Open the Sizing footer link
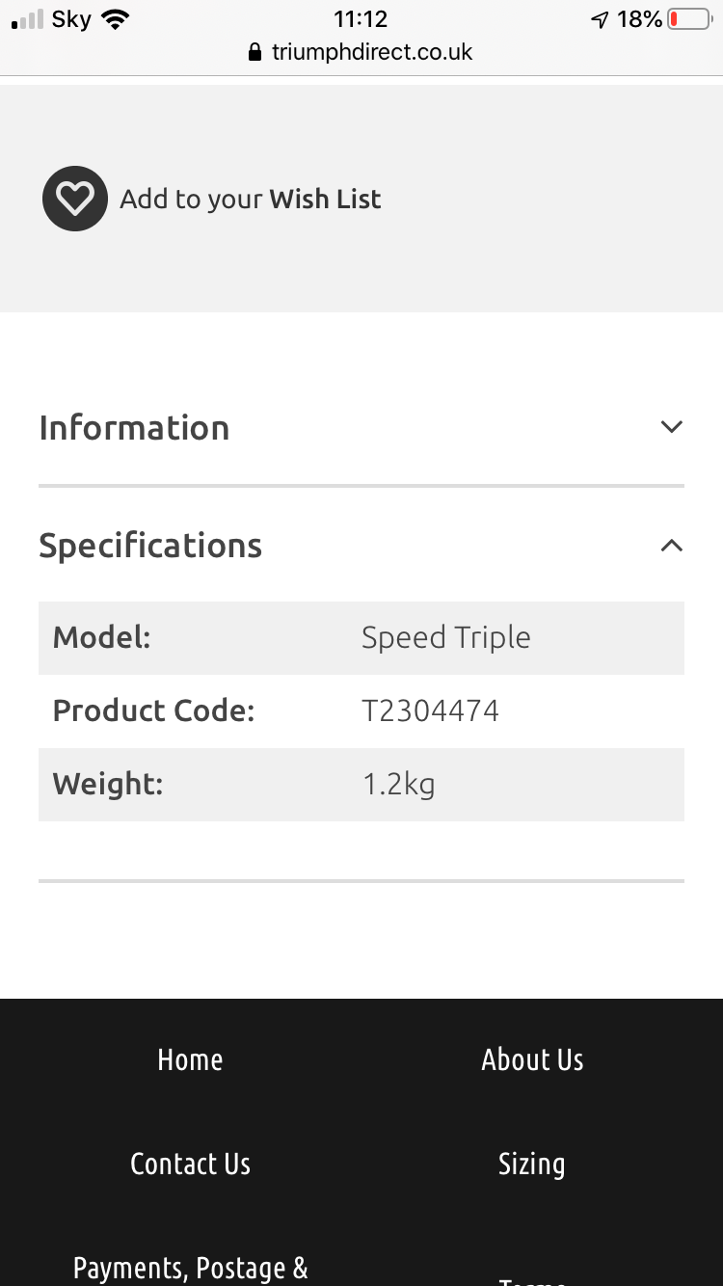723x1286 pixels. click(531, 1165)
